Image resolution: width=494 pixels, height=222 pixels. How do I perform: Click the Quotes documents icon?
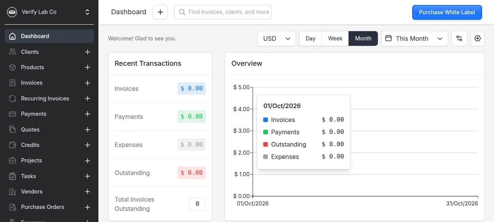(12, 130)
